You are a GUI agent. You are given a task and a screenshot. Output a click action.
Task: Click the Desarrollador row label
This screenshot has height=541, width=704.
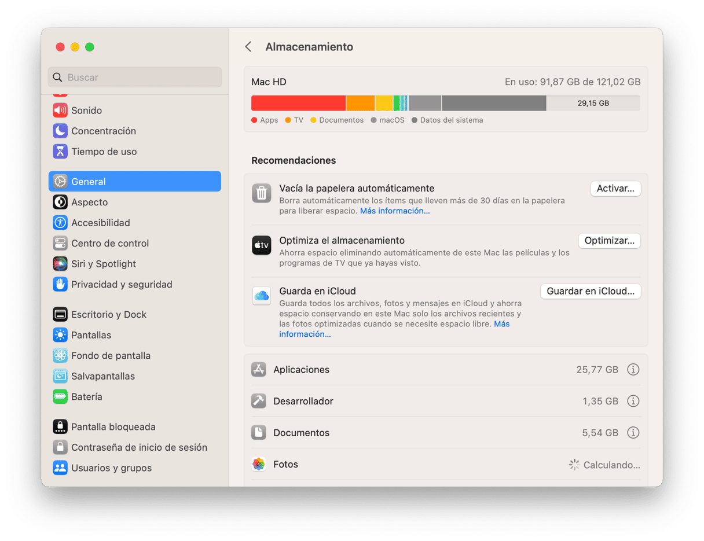pyautogui.click(x=303, y=401)
